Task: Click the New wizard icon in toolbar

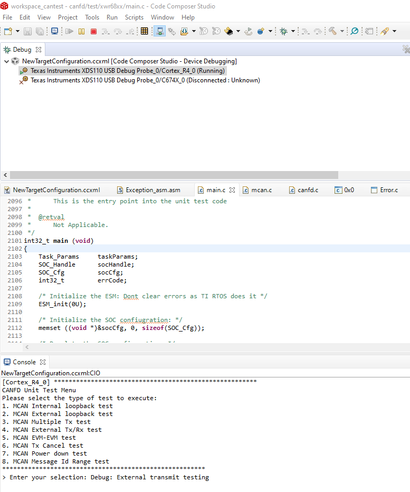Action: tap(8, 31)
